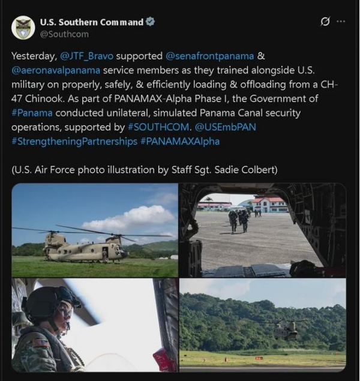Click the #StrengtheningPartnerships hashtag

coord(74,142)
